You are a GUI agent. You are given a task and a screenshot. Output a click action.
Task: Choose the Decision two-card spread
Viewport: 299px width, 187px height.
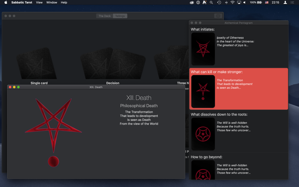[x=113, y=66]
